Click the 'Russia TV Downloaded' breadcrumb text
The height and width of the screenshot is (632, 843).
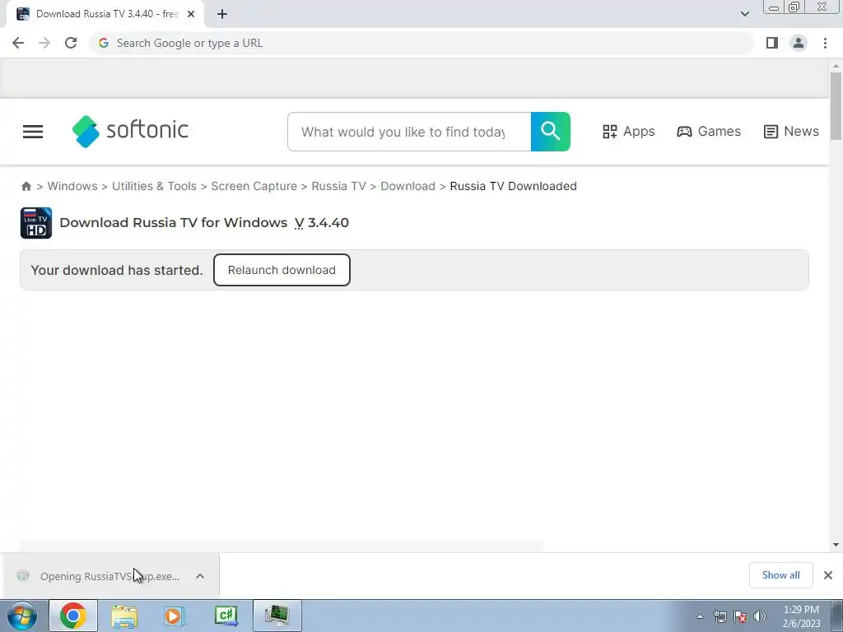pyautogui.click(x=514, y=186)
